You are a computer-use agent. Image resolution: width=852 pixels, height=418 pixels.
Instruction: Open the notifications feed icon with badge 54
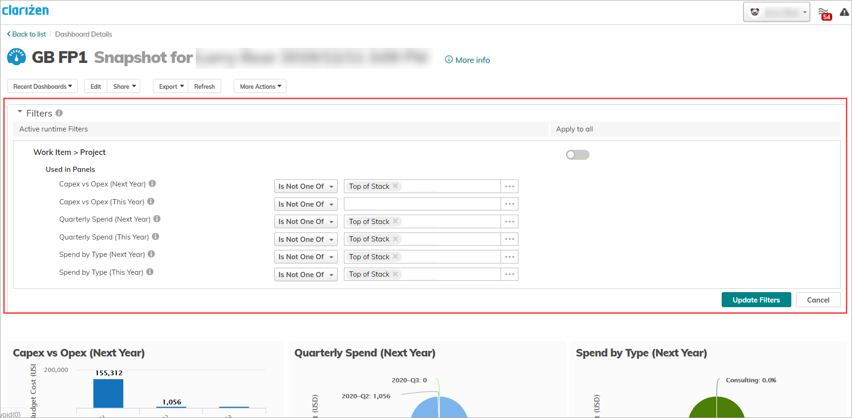tap(824, 13)
